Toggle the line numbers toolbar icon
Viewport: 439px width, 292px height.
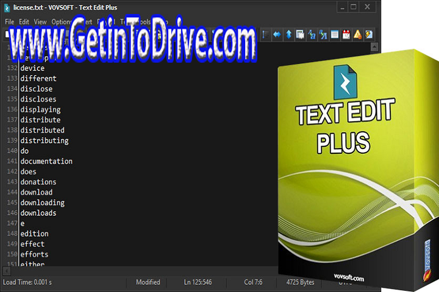265,35
